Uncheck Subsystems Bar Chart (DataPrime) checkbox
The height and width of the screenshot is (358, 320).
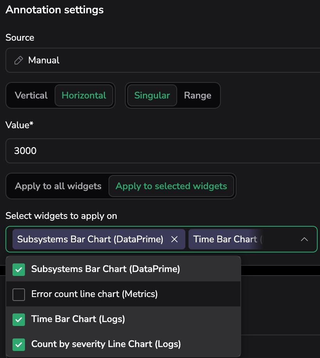(19, 269)
